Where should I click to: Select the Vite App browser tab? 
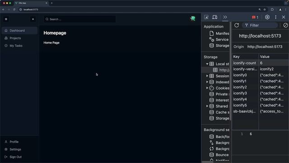(x=31, y=3)
